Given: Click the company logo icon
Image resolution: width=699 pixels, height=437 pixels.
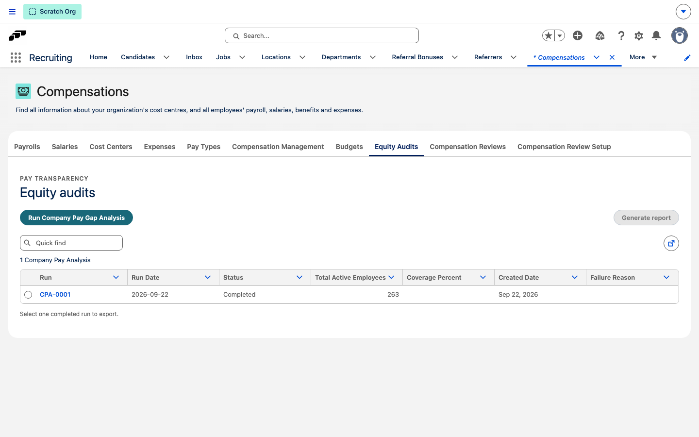Looking at the screenshot, I should point(17,35).
